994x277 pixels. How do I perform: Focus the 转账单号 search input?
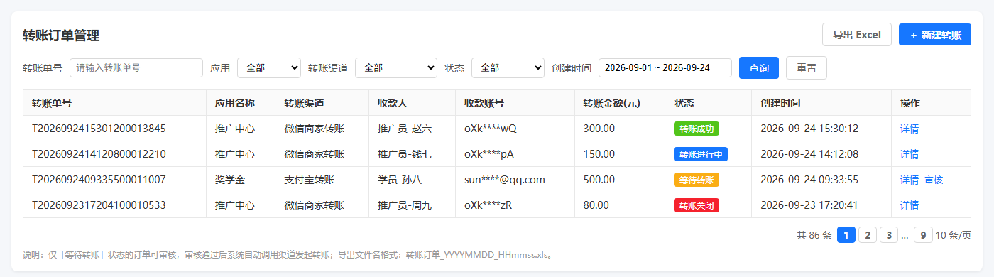[136, 68]
